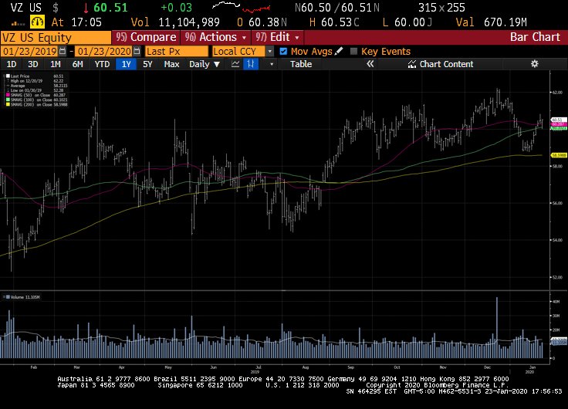Select the YTD range tab
The image size is (568, 409).
(102, 64)
